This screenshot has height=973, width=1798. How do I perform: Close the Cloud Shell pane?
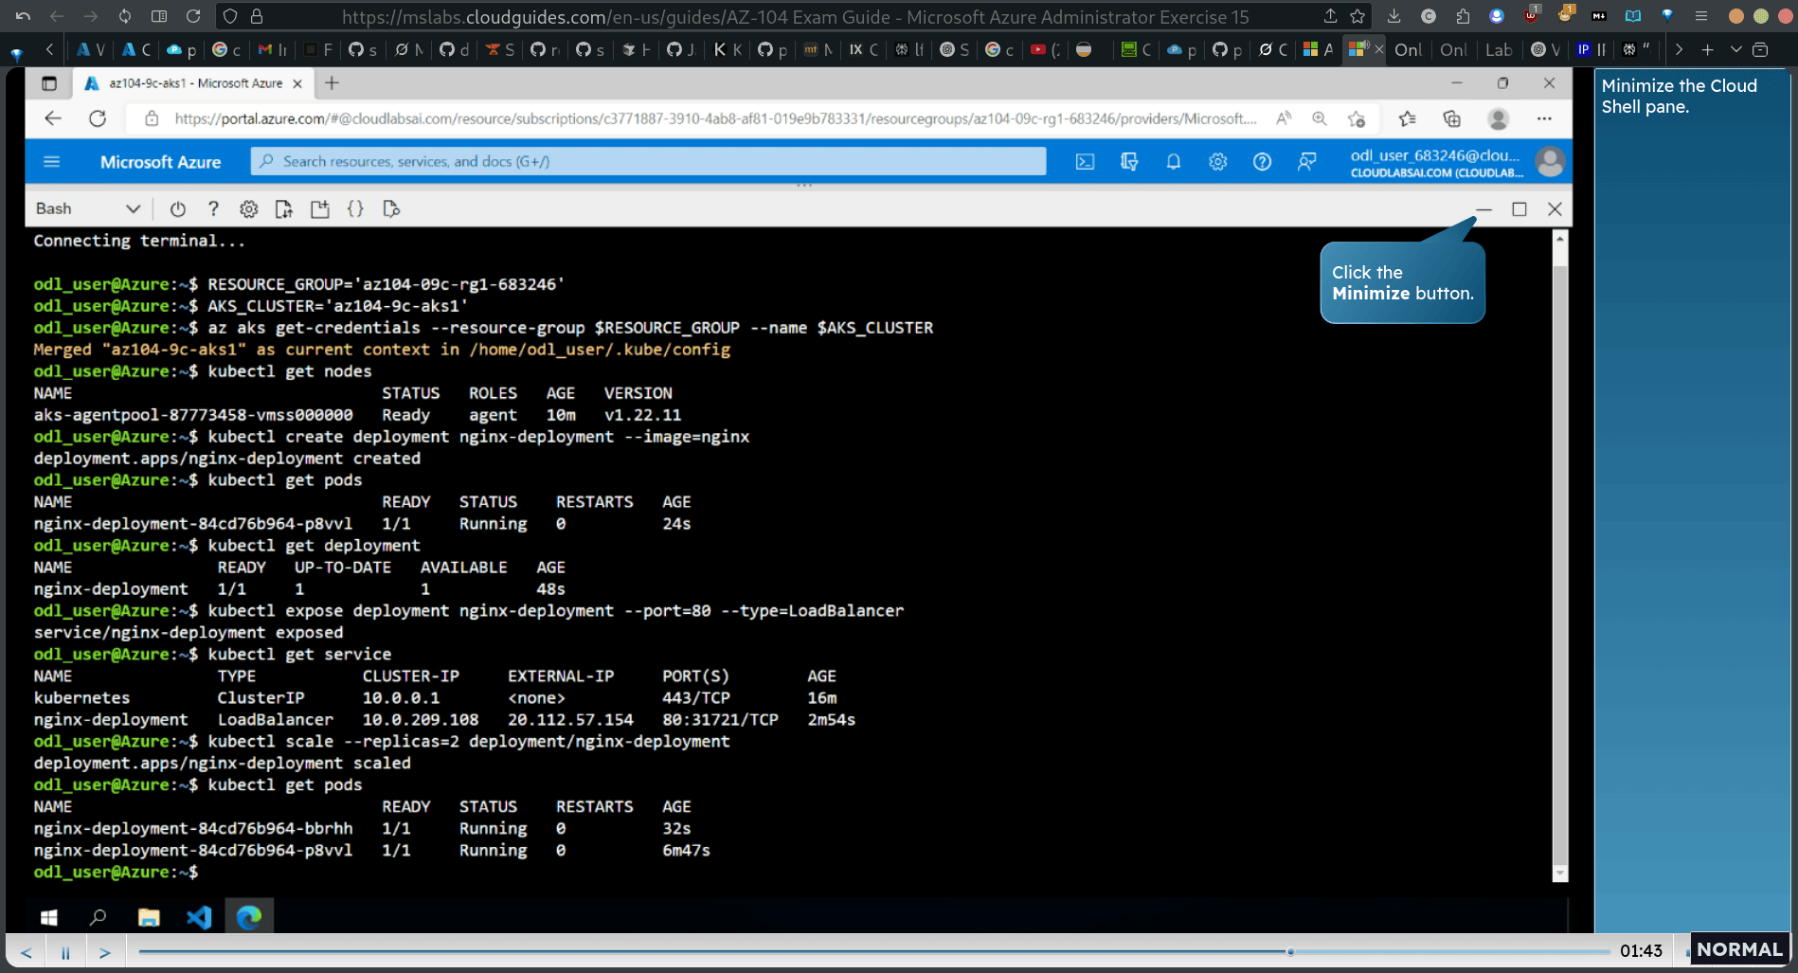pyautogui.click(x=1555, y=209)
